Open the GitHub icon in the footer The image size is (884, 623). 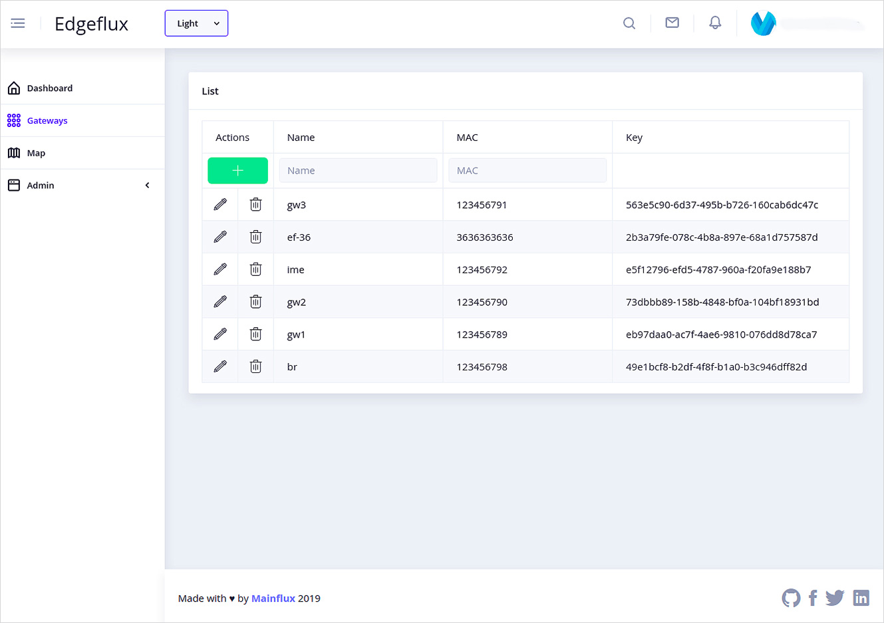(x=791, y=598)
